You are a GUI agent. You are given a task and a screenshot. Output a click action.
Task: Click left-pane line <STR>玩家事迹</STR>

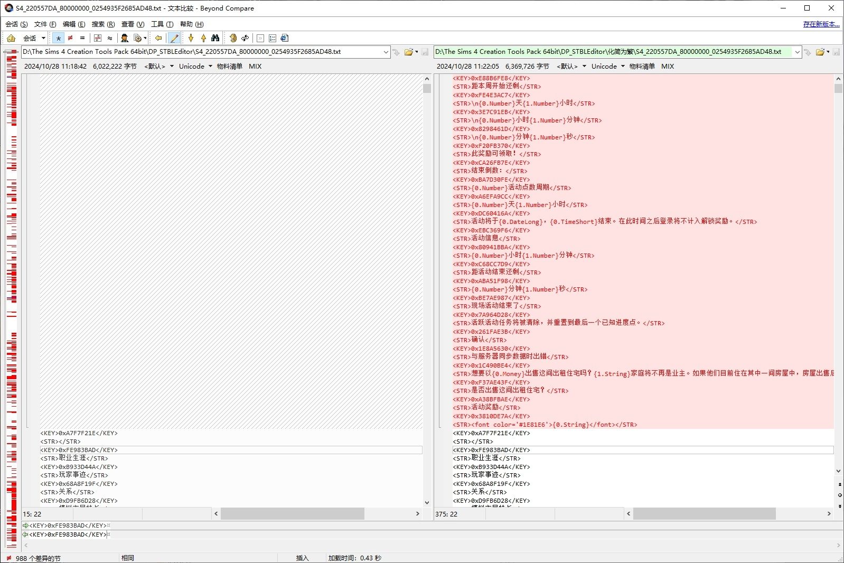[x=74, y=475]
